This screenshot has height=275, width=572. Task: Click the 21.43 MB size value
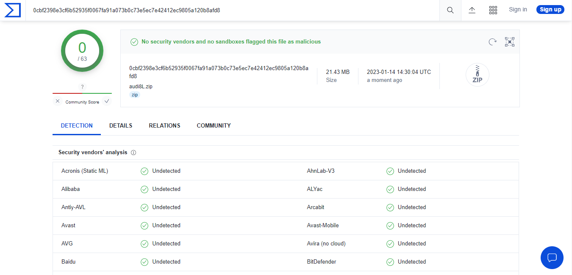338,72
